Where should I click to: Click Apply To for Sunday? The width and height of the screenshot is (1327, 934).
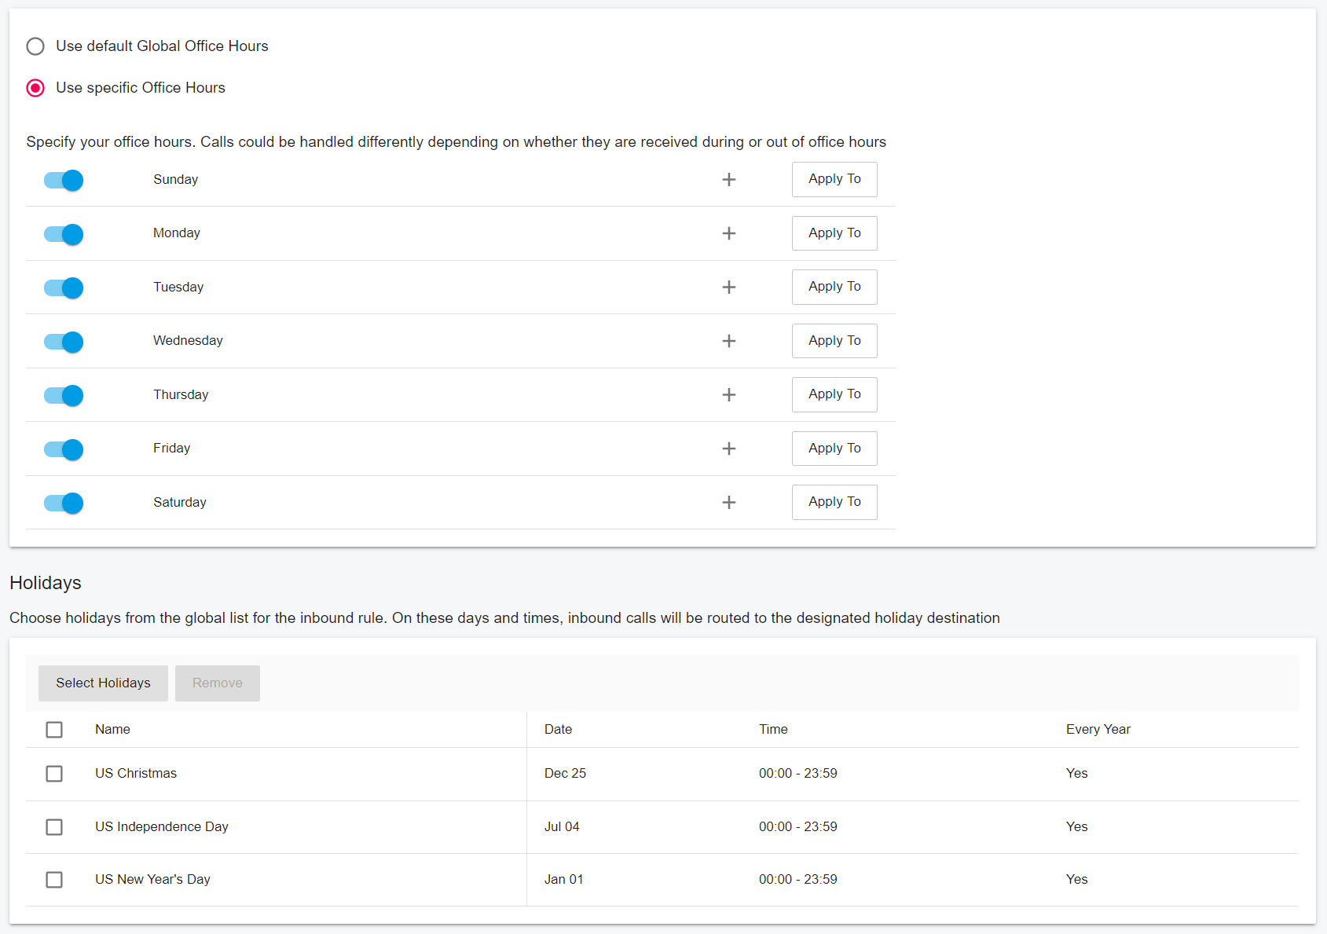coord(834,179)
